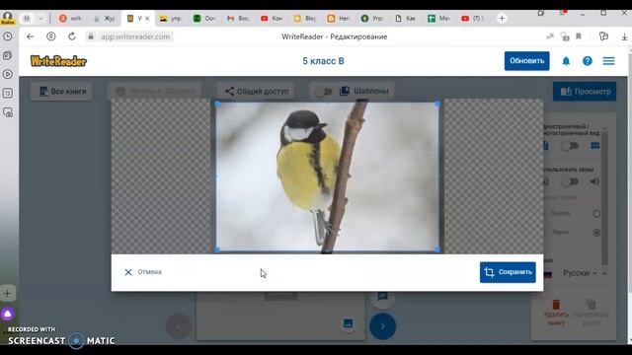The width and height of the screenshot is (632, 355).
Task: Cancel cropping with Отмена
Action: point(143,272)
